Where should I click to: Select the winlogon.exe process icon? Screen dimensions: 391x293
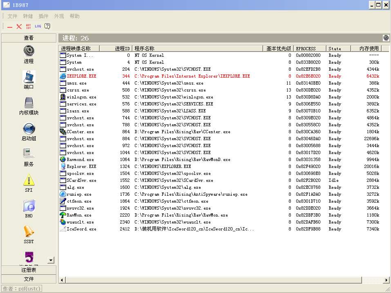coord(63,97)
